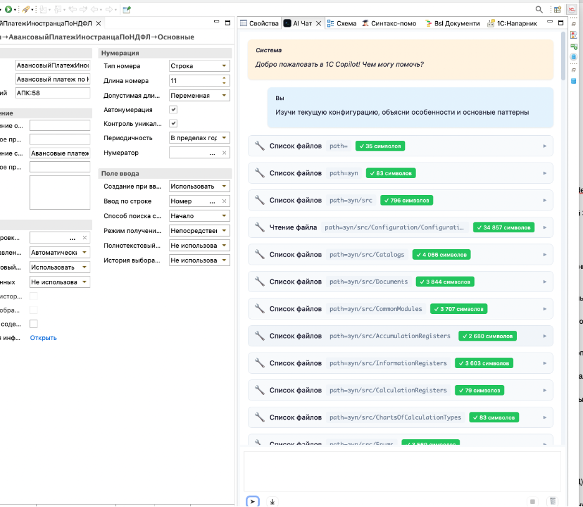
Task: Switch to the Схема tab
Action: pos(342,24)
